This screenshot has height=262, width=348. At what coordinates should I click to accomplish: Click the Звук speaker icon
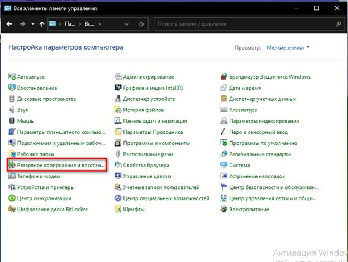tap(12, 110)
